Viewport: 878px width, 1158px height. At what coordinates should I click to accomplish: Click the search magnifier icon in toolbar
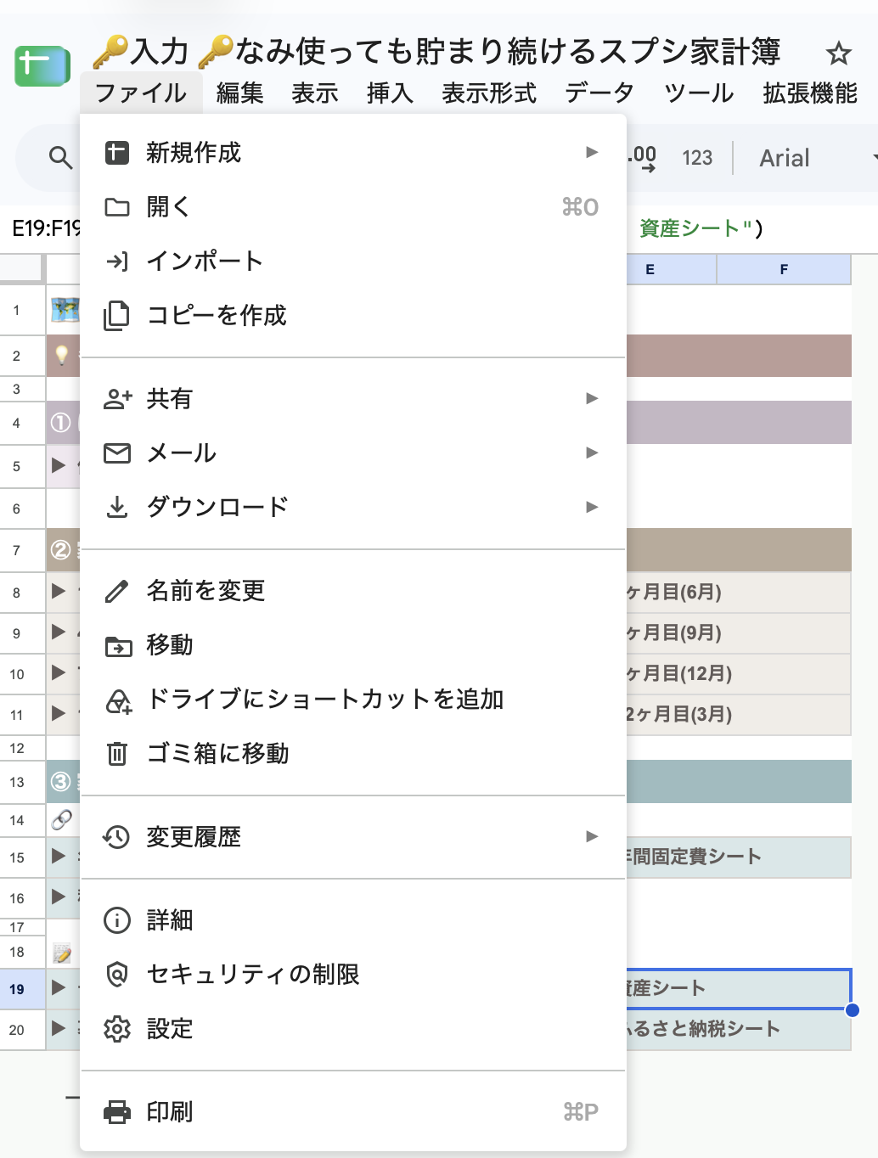click(60, 157)
